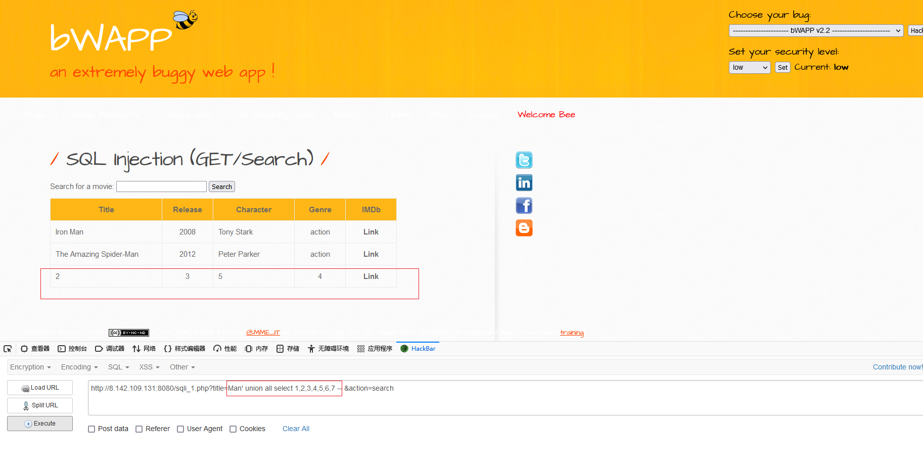The image size is (923, 468).
Task: Click the movie Search button
Action: [222, 186]
